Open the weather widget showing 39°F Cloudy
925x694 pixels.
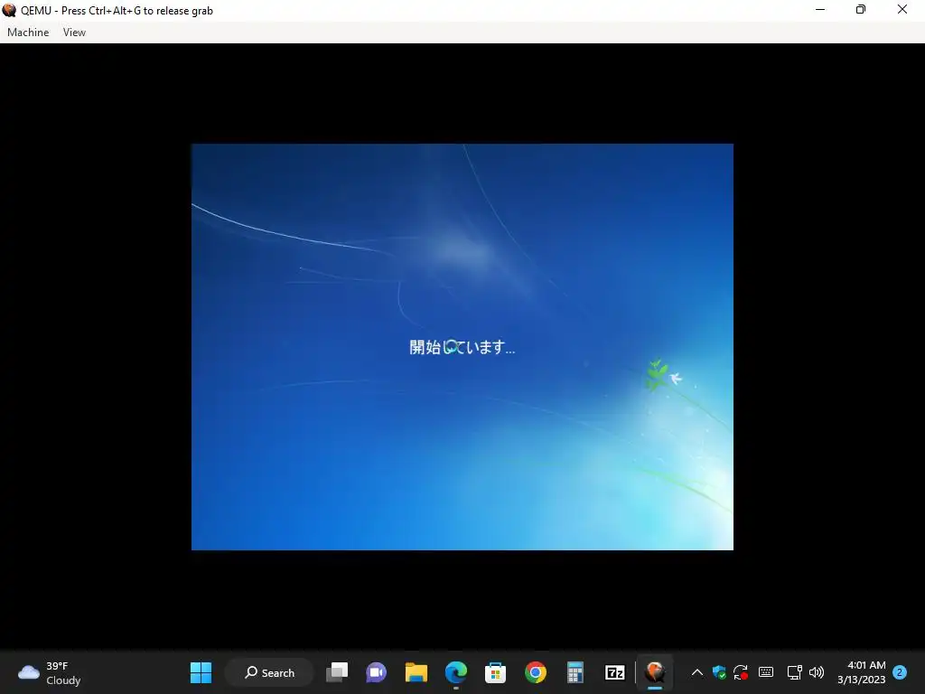(50, 672)
